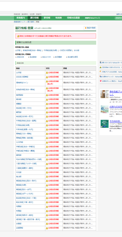Viewport: 122px width, 237px height.
Task: Open 中央本線[高尾~大月] line link
Action: (25, 130)
